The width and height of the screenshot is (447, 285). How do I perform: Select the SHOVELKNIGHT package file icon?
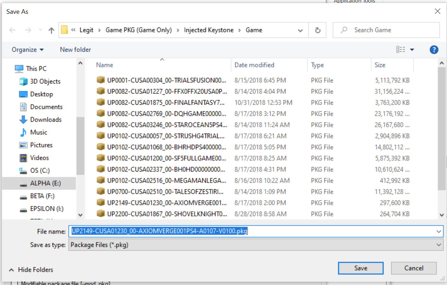coord(101,214)
